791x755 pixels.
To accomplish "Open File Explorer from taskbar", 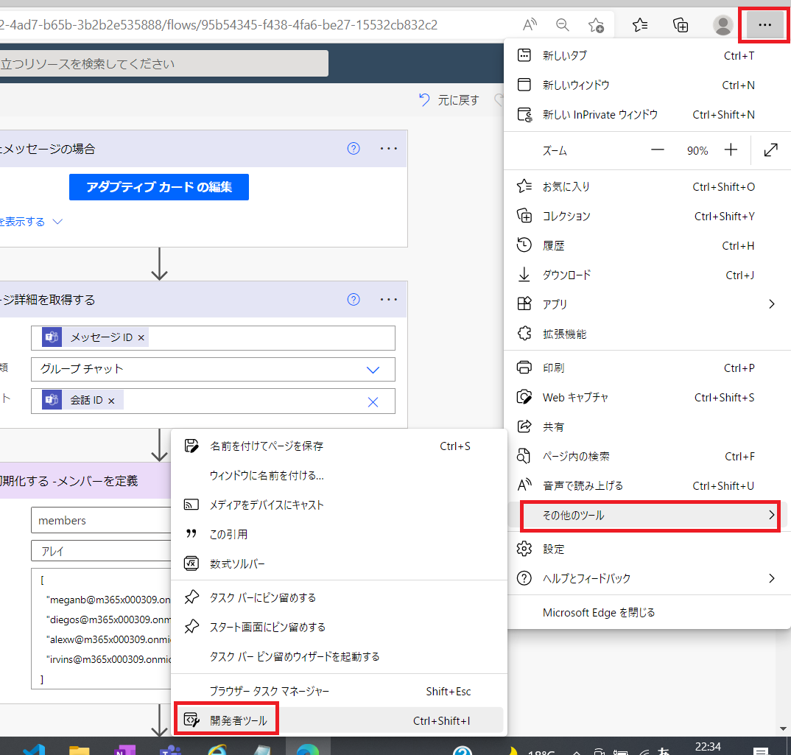I will tap(80, 750).
